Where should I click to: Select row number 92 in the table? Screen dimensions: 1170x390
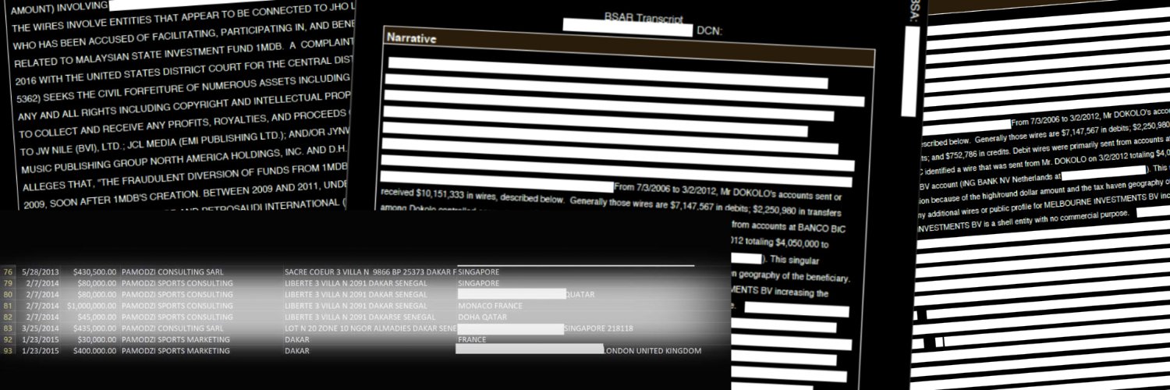point(8,339)
